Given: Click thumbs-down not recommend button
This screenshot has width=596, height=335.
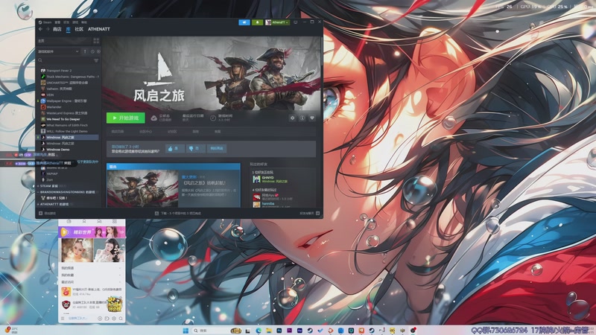Looking at the screenshot, I should (195, 148).
